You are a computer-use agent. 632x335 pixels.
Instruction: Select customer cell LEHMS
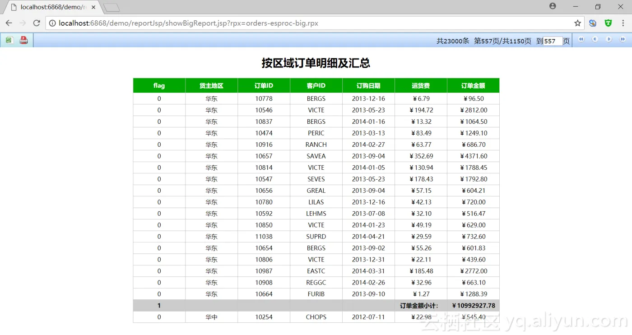[x=316, y=213]
